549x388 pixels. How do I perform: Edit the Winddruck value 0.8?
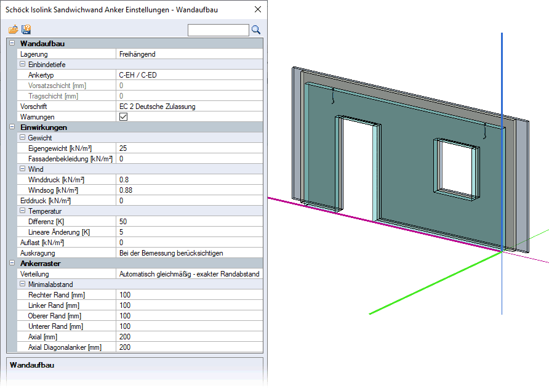190,180
